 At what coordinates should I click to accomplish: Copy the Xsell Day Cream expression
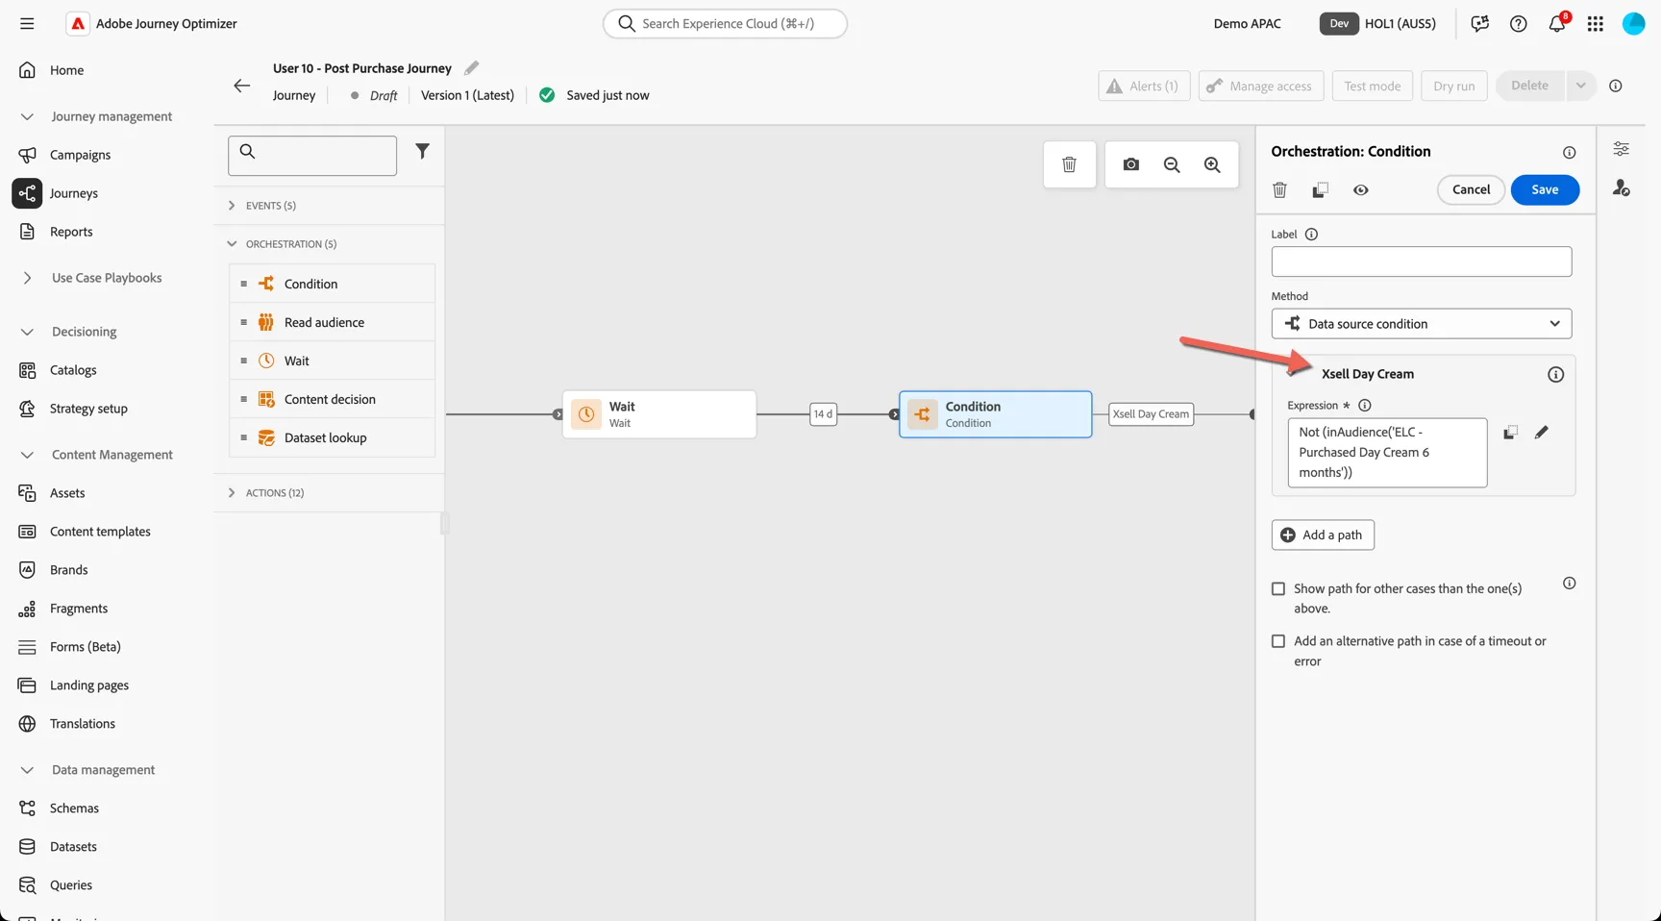point(1510,433)
